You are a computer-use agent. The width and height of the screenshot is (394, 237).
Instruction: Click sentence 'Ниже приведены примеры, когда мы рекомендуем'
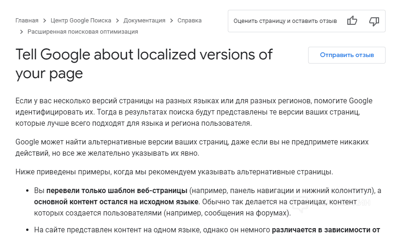pos(175,172)
